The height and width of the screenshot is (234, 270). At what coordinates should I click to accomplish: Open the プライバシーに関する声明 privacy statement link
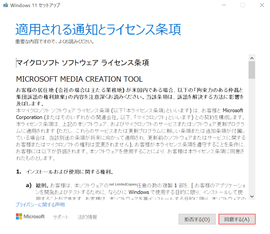point(40,205)
